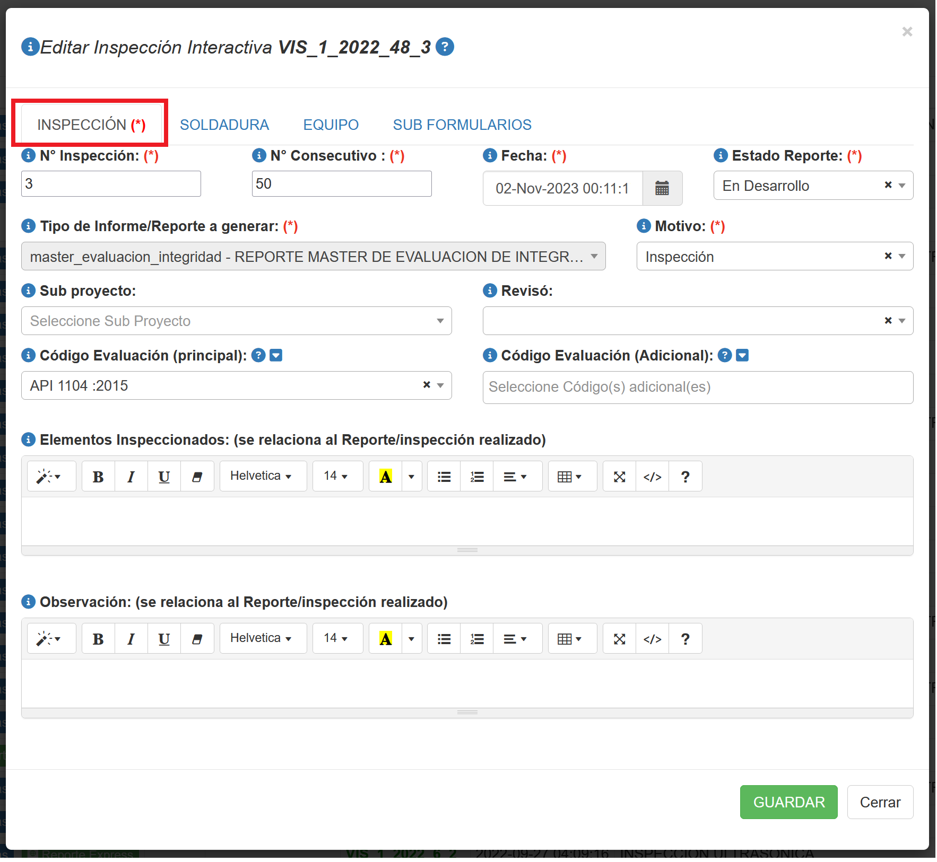This screenshot has height=862, width=937.
Task: Toggle Underline in Elementos Inspeccionados editor
Action: (x=164, y=477)
